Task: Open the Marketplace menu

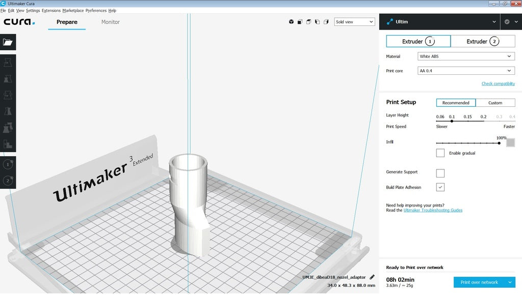Action: pos(73,10)
